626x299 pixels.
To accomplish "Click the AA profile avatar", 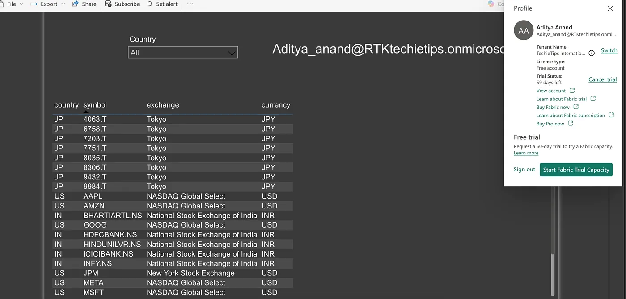I will point(524,30).
